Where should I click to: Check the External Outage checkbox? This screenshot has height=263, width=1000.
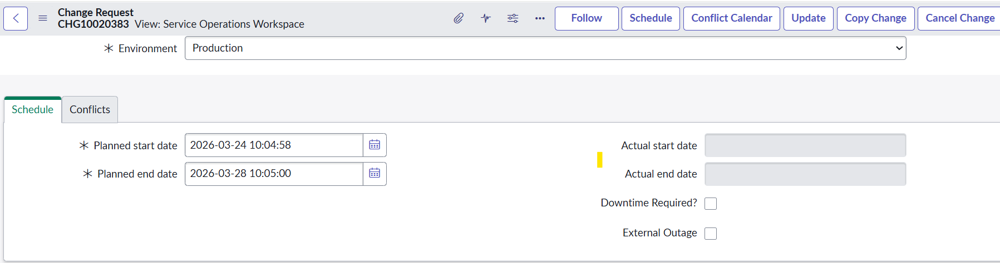[711, 234]
